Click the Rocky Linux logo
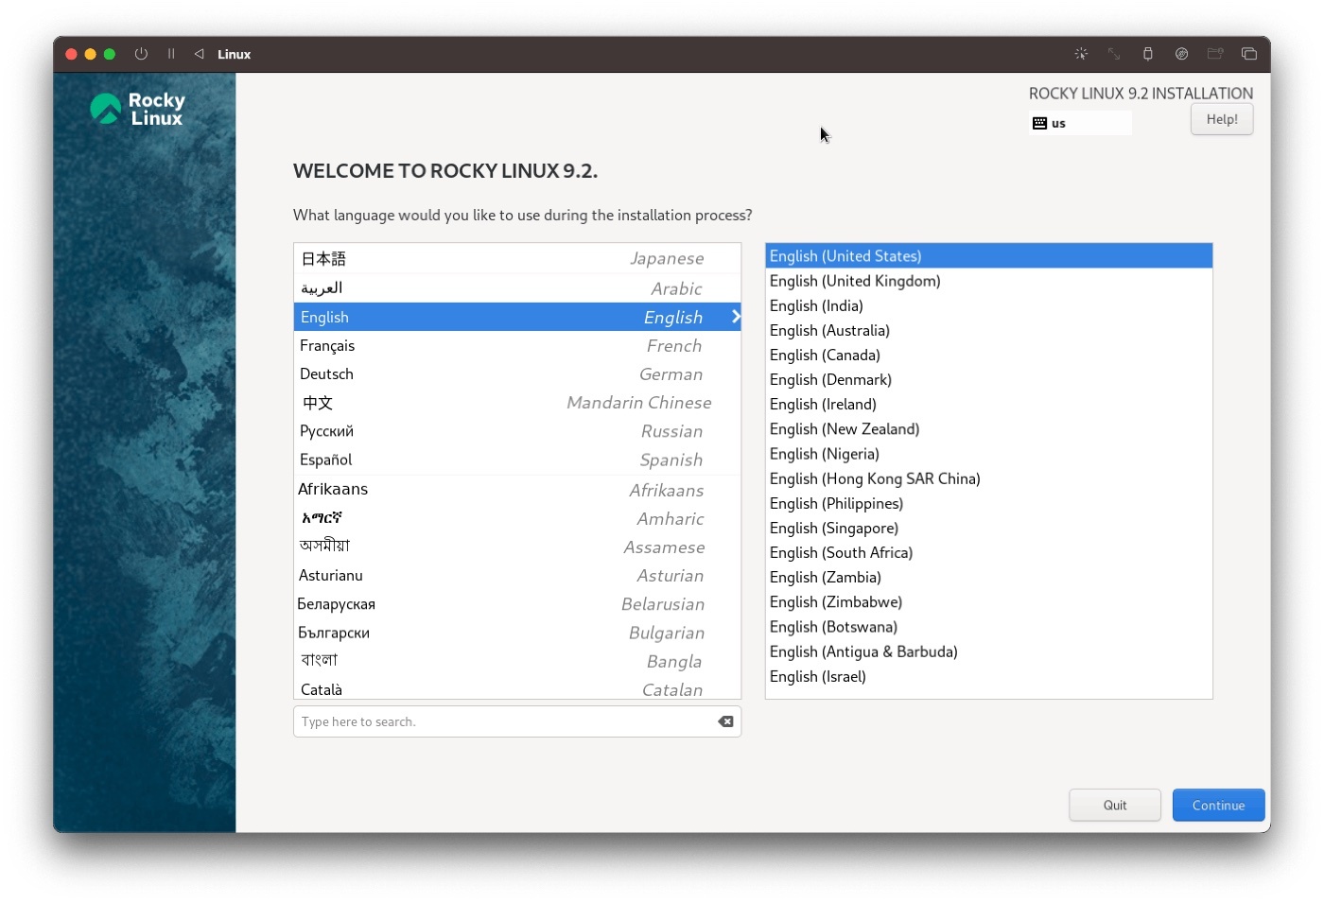Image resolution: width=1324 pixels, height=903 pixels. click(138, 109)
